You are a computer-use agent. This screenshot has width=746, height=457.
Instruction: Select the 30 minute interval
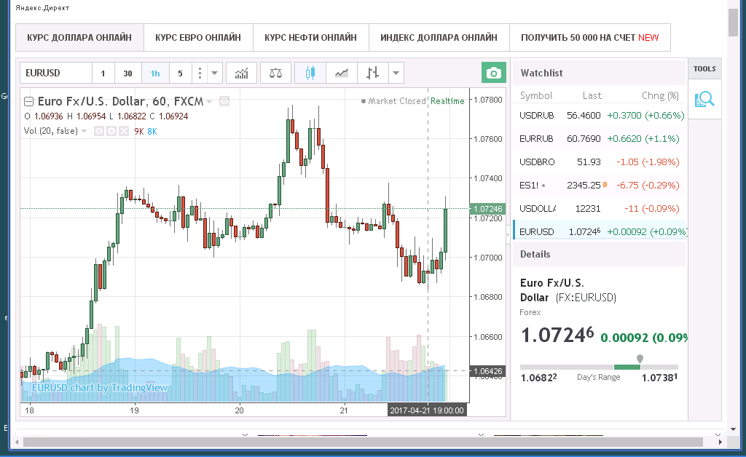pos(127,73)
